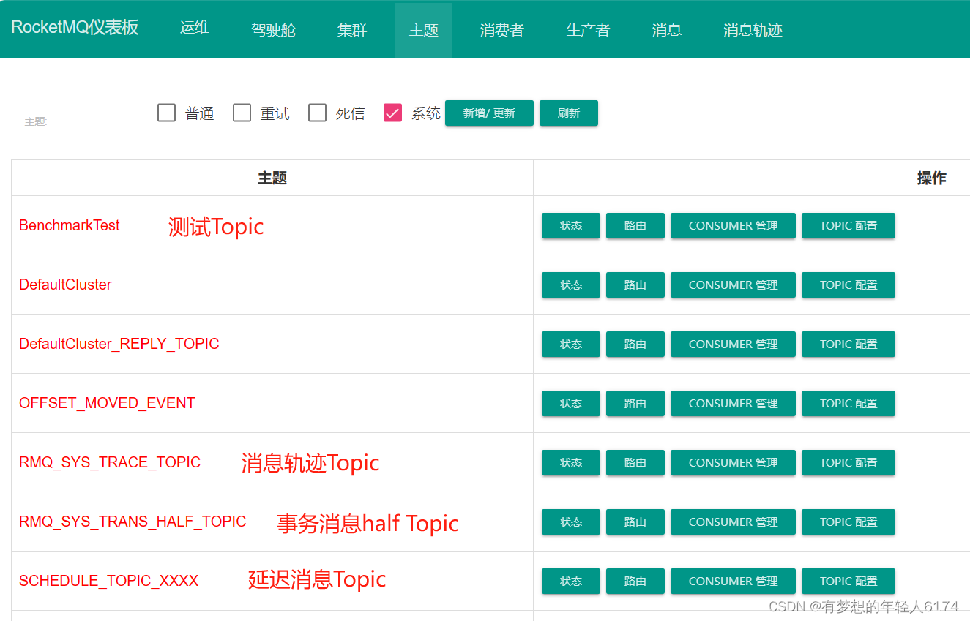Open TOPIC 配置 for SCHEDULE_TOPIC_XXXX
The width and height of the screenshot is (970, 621).
coord(848,582)
